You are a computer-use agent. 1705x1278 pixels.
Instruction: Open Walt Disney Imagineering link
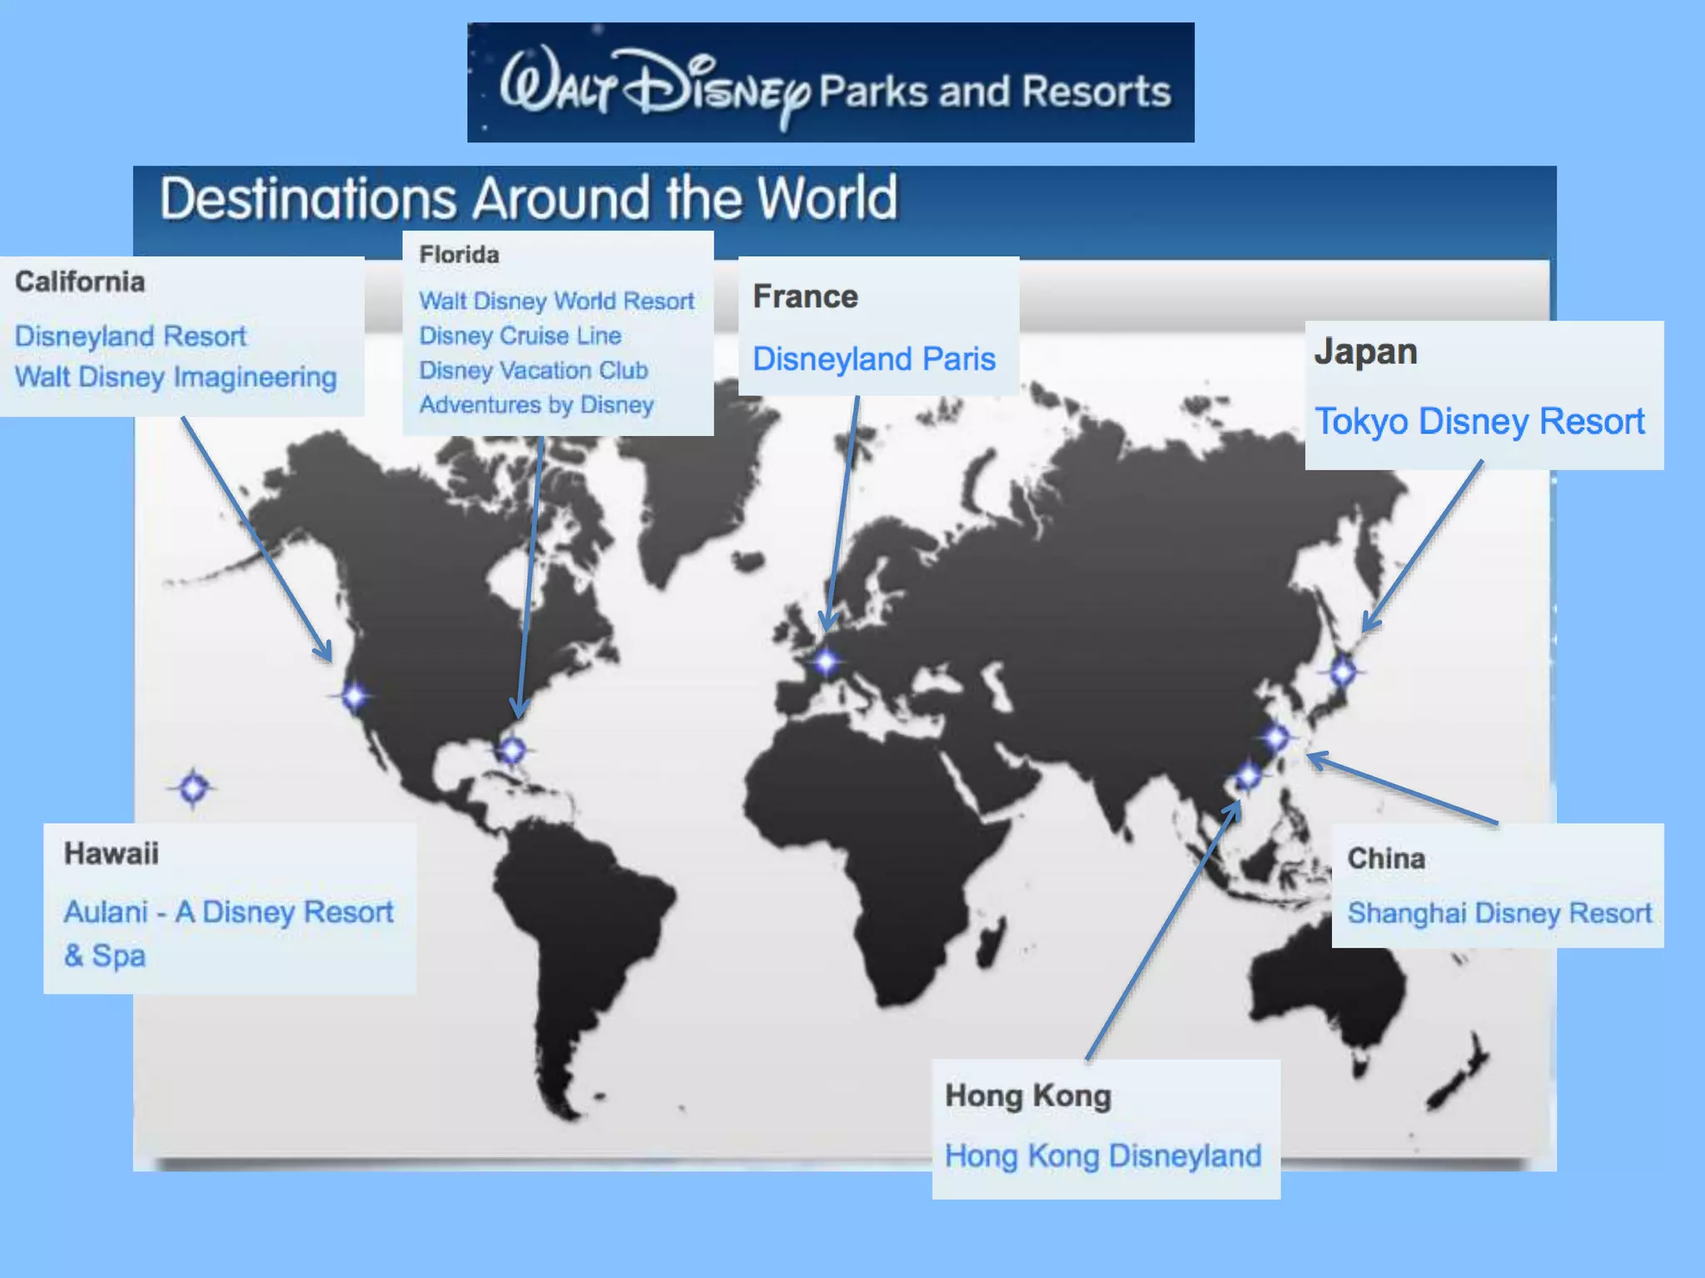coord(176,377)
